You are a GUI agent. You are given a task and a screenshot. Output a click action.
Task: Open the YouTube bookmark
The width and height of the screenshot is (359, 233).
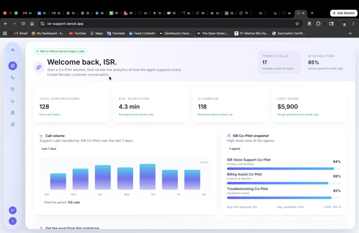pyautogui.click(x=78, y=33)
